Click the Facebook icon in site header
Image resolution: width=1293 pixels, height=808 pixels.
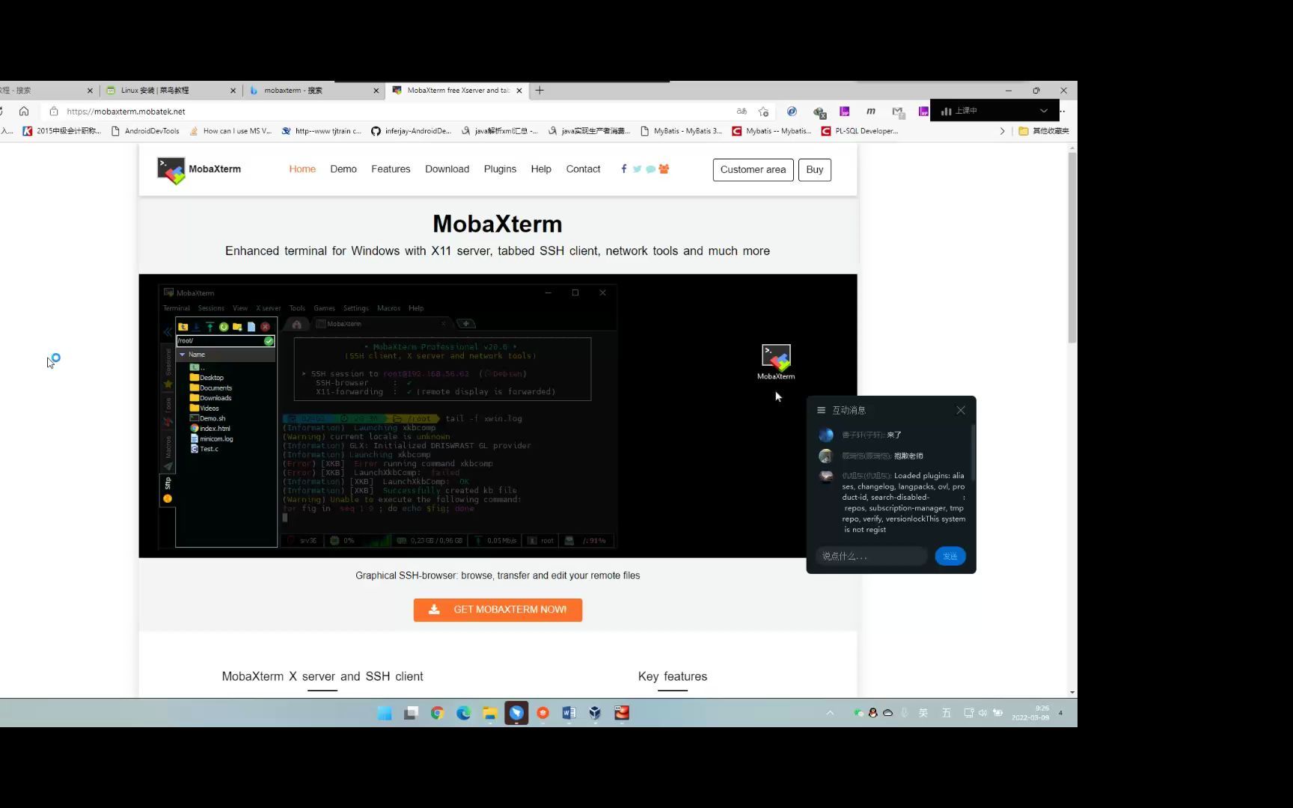(623, 169)
